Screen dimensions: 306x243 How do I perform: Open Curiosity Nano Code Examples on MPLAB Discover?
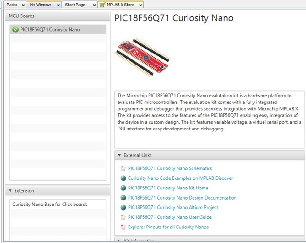click(180, 178)
